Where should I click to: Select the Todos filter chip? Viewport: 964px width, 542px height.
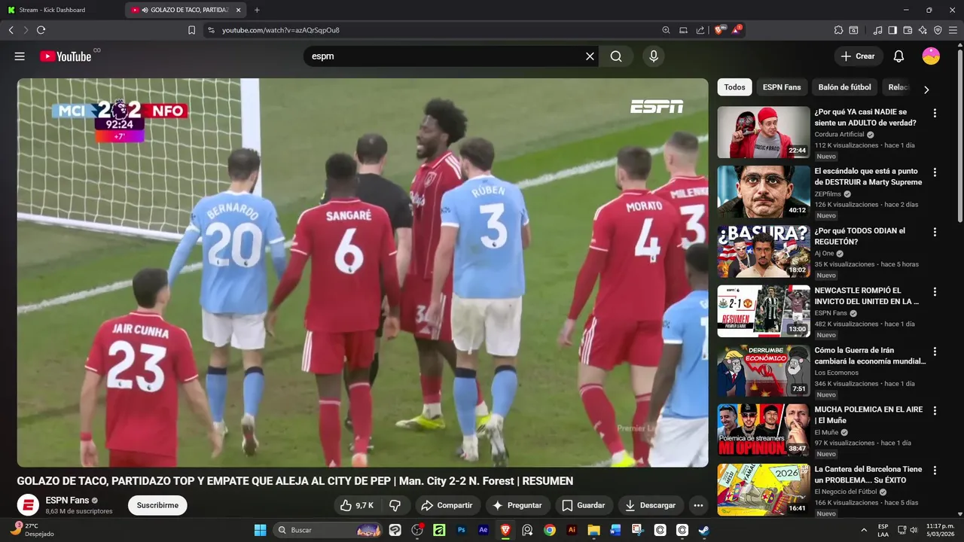734,87
